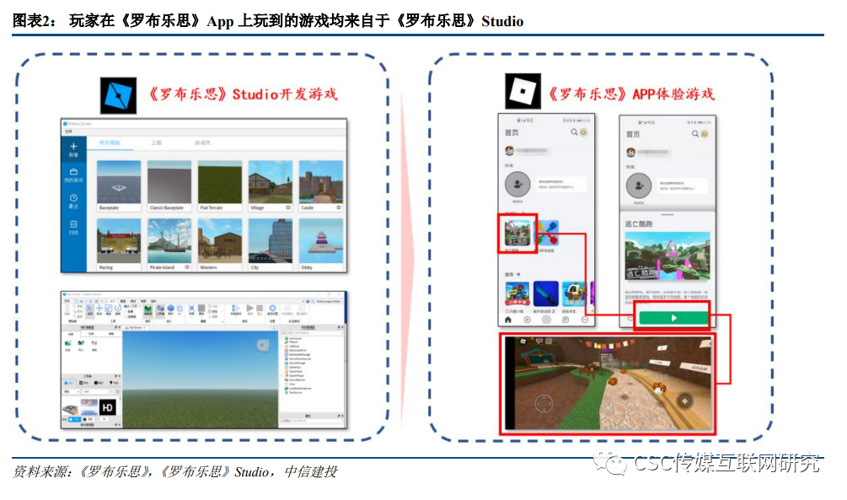
Task: Click the play-circle icon in phone bottom bar
Action: pyautogui.click(x=528, y=320)
